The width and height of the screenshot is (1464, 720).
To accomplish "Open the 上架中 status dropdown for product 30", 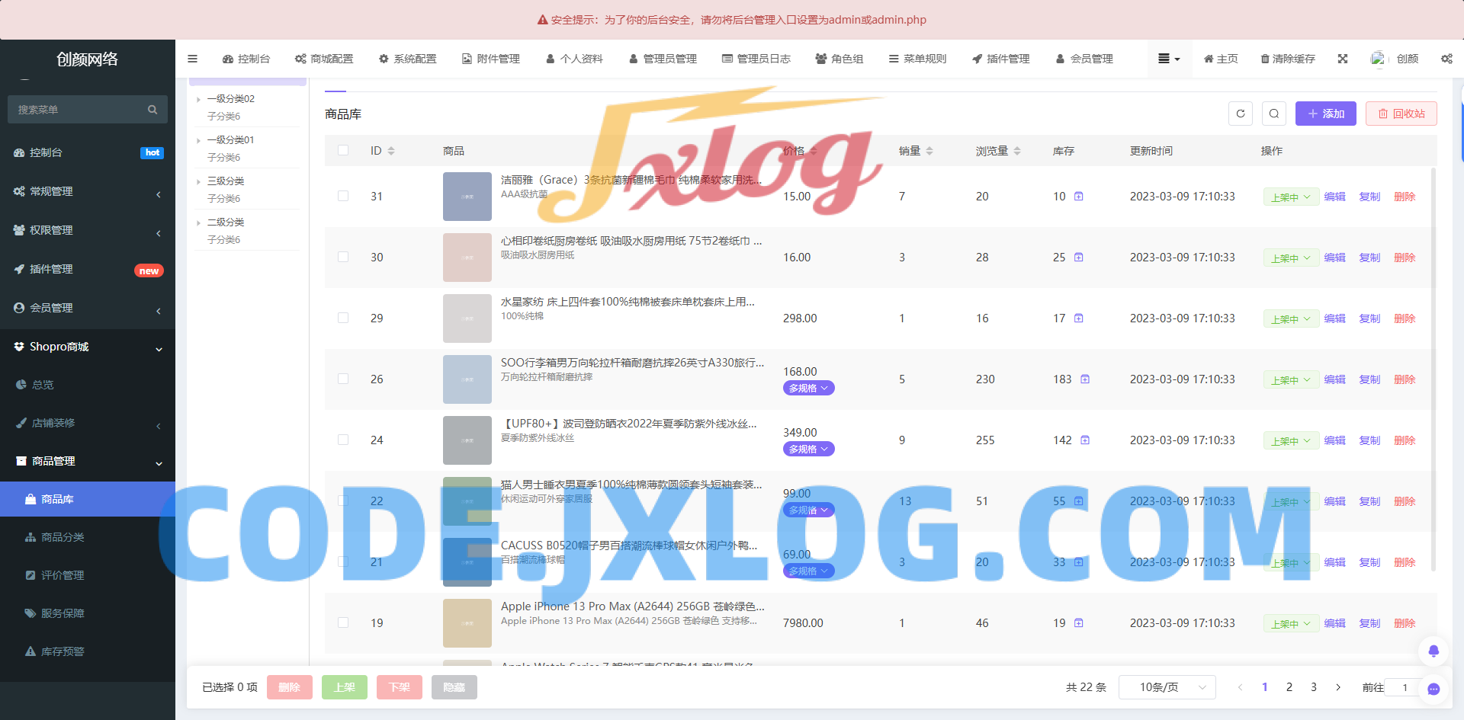I will coord(1291,258).
